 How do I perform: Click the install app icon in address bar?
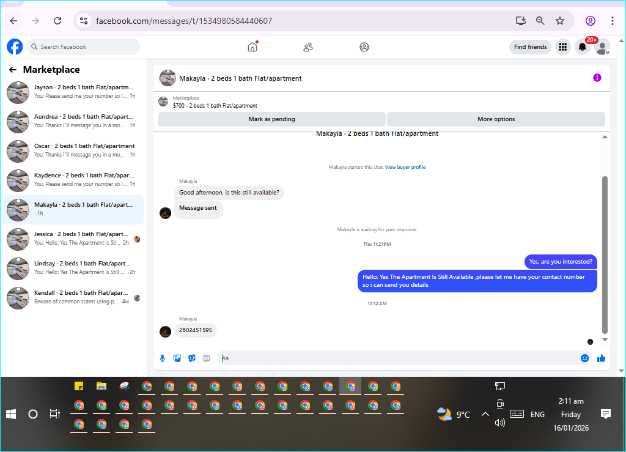(x=521, y=21)
